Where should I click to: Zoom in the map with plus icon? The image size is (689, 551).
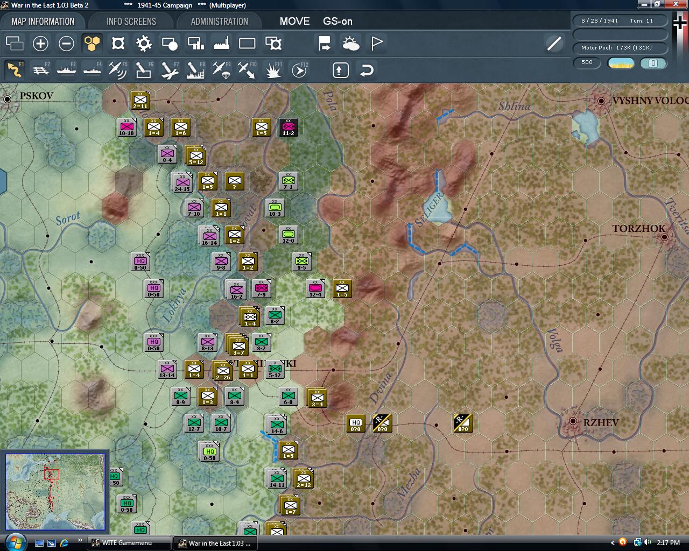[40, 44]
